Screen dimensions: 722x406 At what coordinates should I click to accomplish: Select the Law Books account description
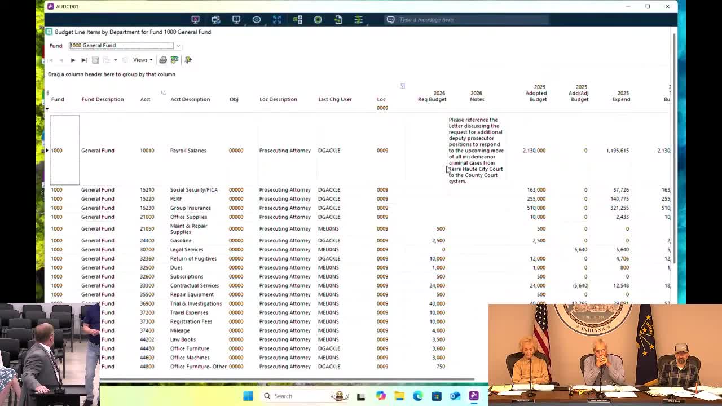[183, 340]
